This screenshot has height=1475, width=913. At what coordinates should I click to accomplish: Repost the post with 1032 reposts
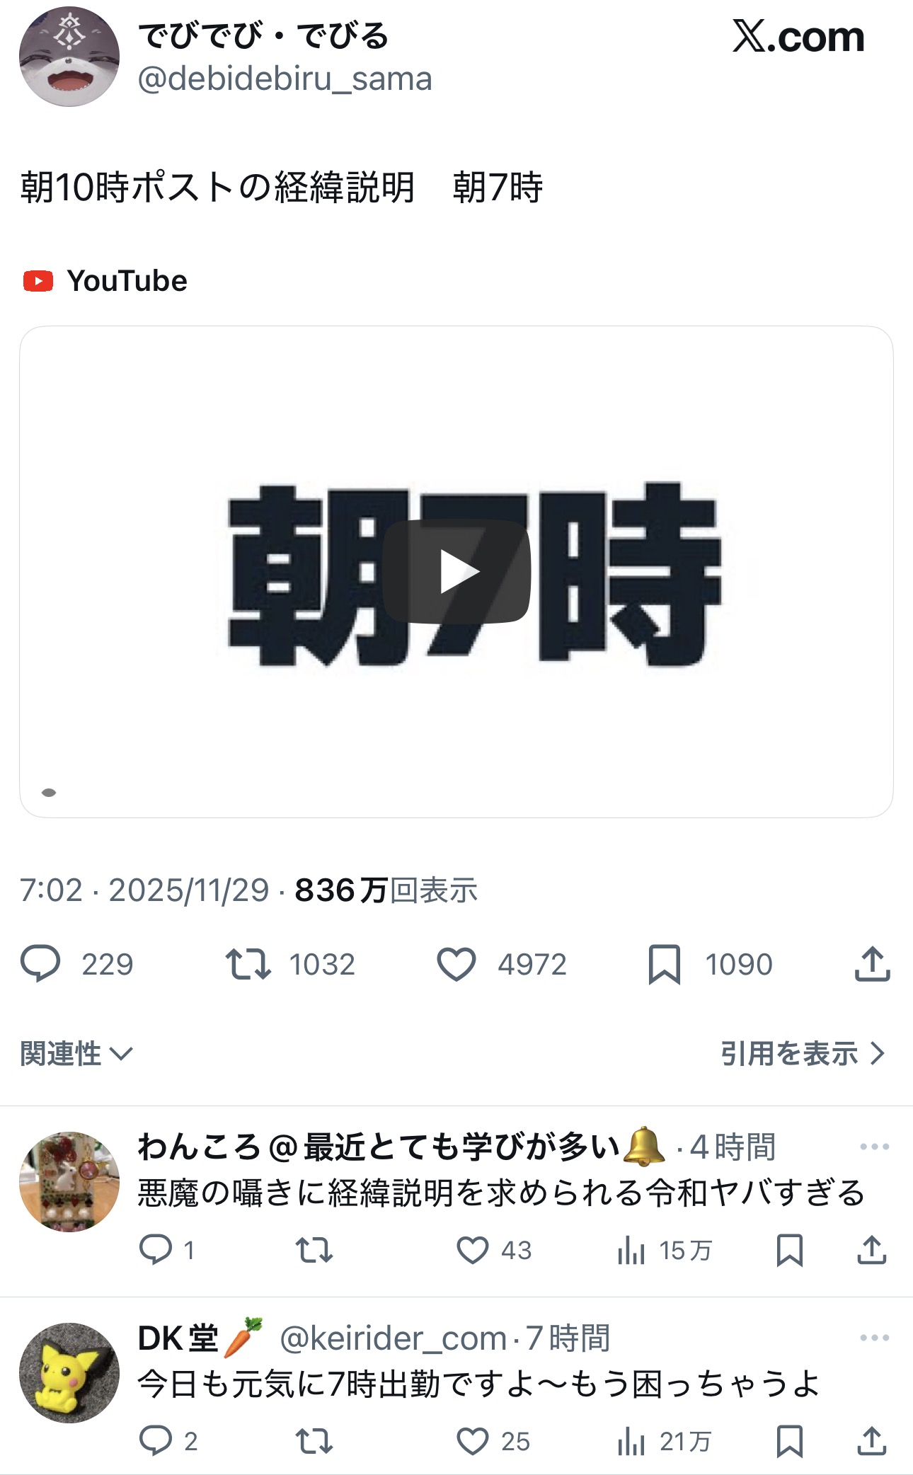coord(248,964)
